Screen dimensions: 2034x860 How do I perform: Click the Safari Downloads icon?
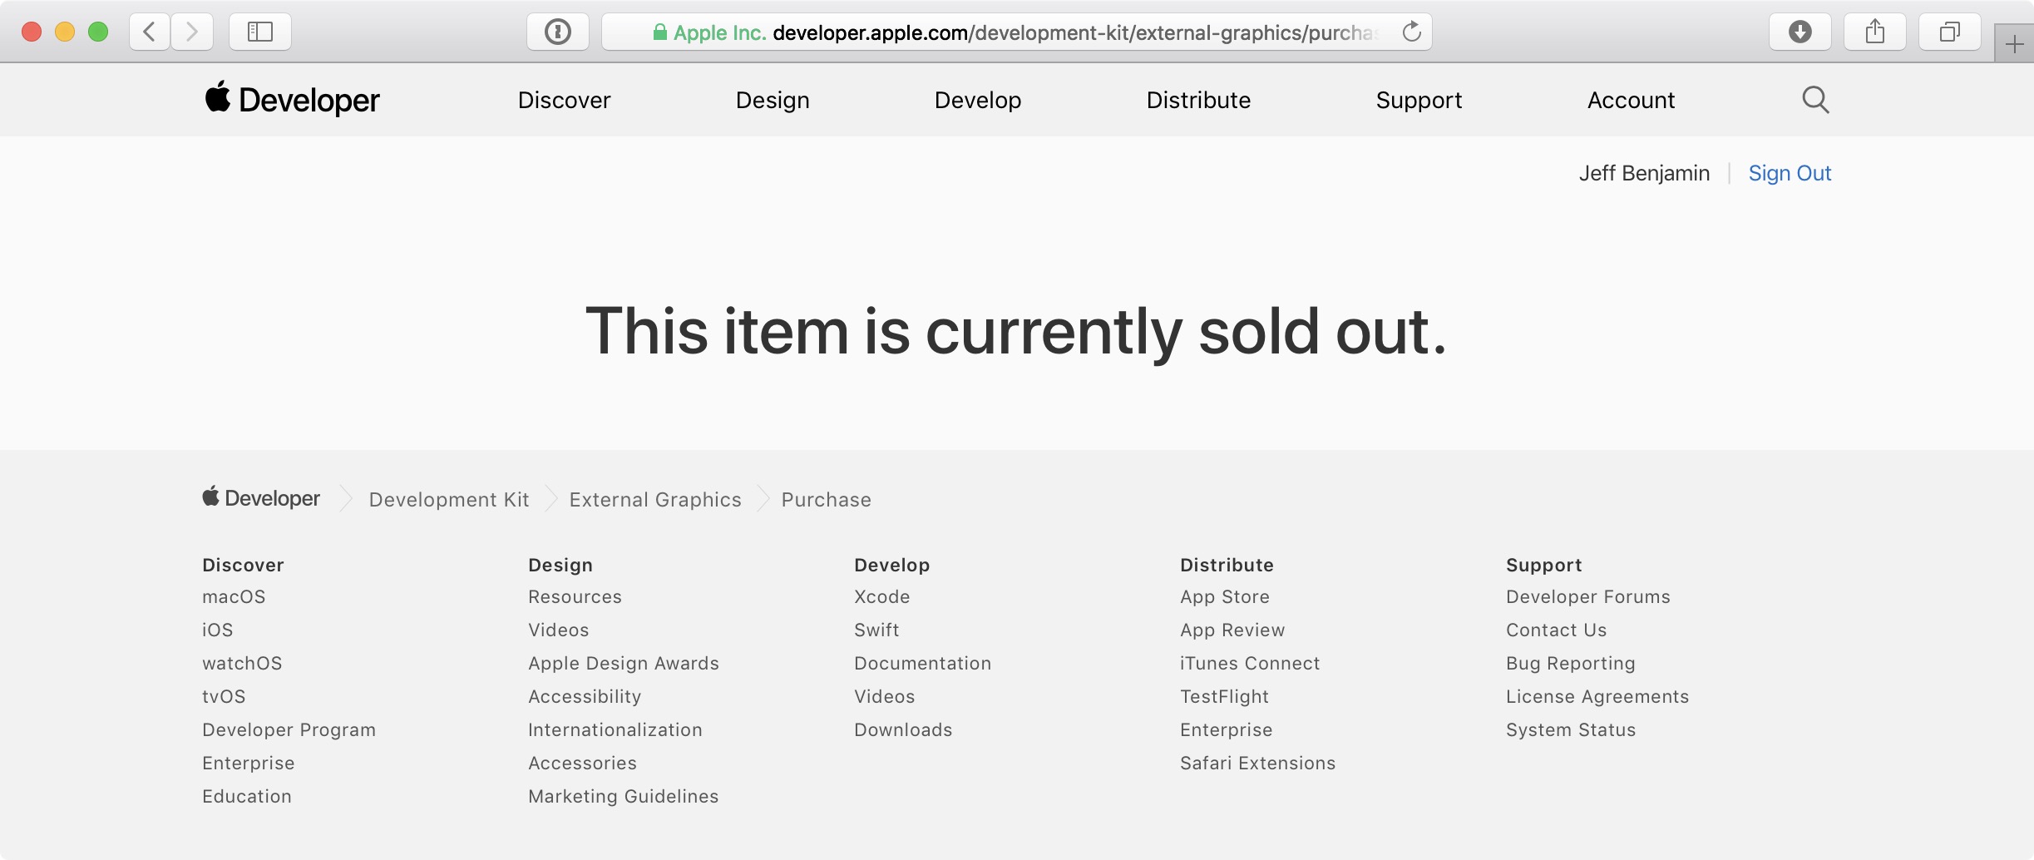point(1799,32)
